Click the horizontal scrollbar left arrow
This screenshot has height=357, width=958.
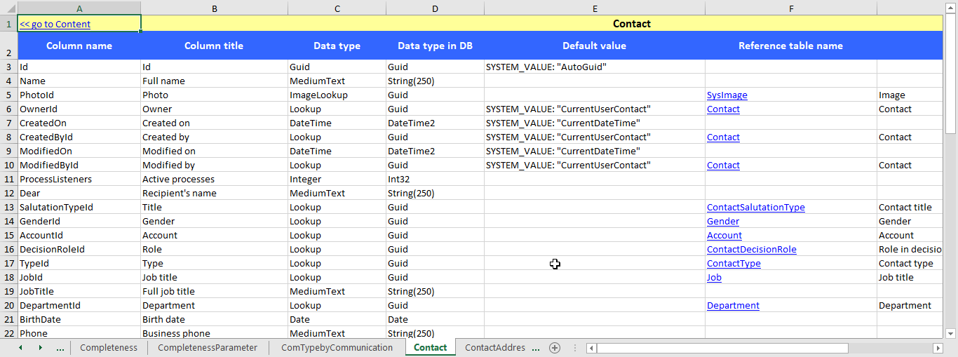592,349
